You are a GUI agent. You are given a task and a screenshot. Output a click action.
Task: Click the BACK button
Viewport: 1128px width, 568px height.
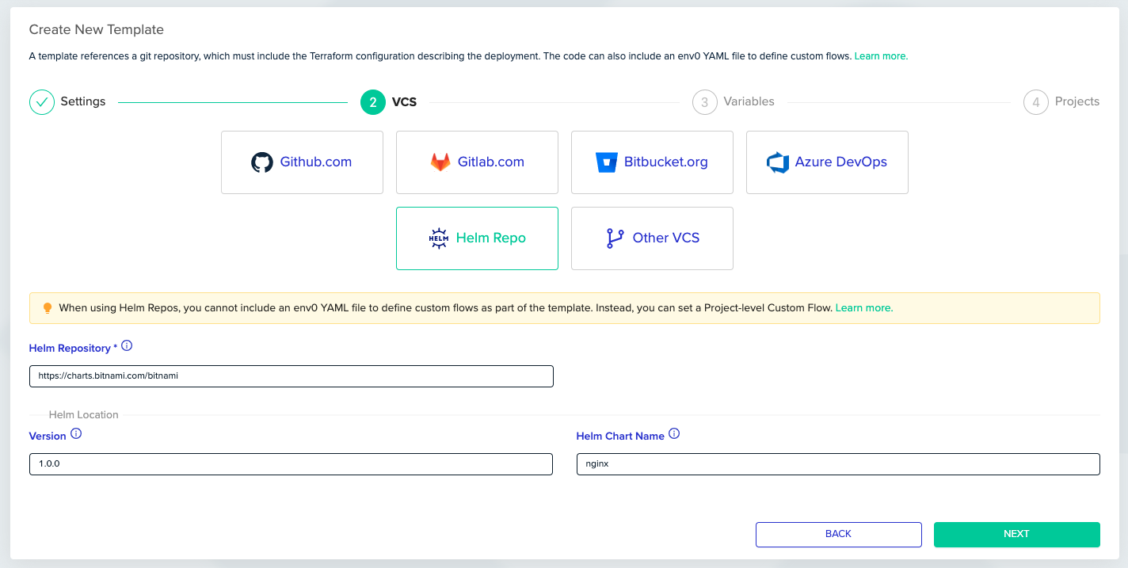click(x=839, y=535)
